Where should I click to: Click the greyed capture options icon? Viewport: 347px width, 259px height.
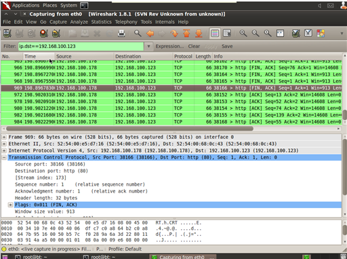click(20, 33)
